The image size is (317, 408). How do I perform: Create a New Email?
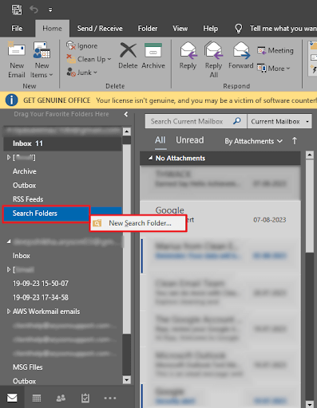(x=17, y=60)
